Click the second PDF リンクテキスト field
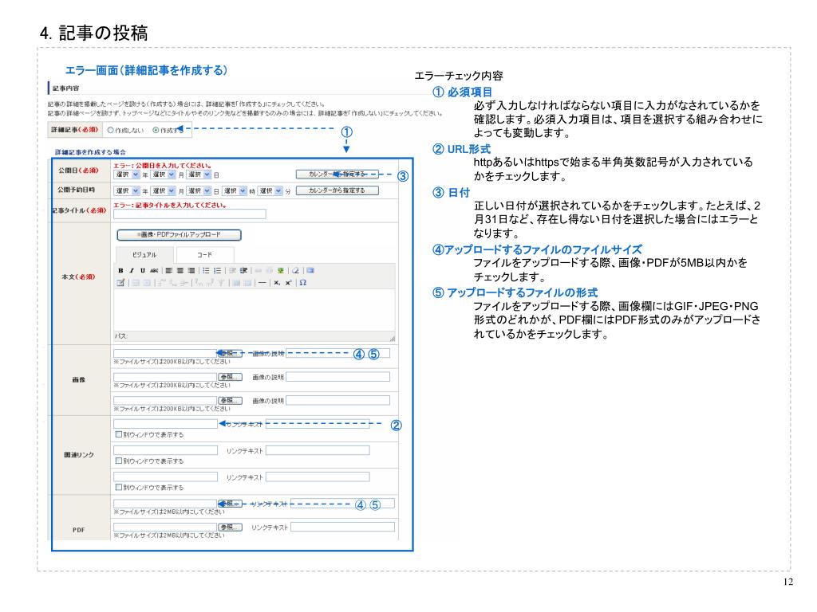Image resolution: width=817 pixels, height=612 pixels. [342, 528]
